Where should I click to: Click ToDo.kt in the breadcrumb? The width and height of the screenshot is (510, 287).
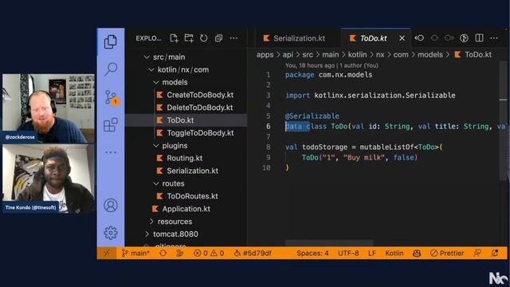coord(478,55)
